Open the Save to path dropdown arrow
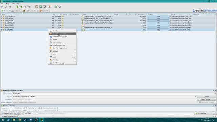Image resolution: width=217 pixels, height=122 pixels. click(x=196, y=96)
